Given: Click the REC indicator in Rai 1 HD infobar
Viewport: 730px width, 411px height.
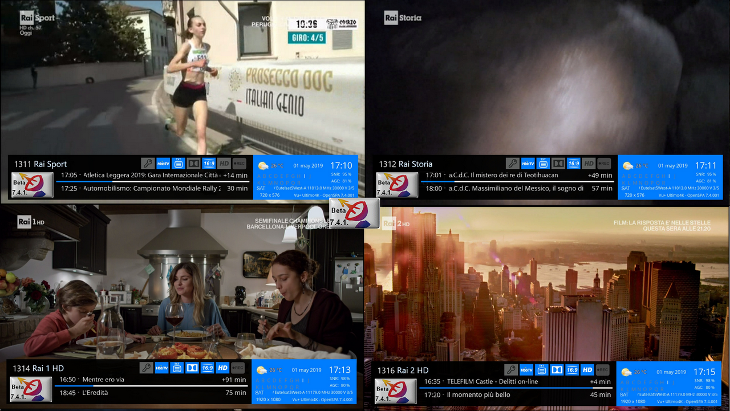Looking at the screenshot, I should (x=238, y=368).
